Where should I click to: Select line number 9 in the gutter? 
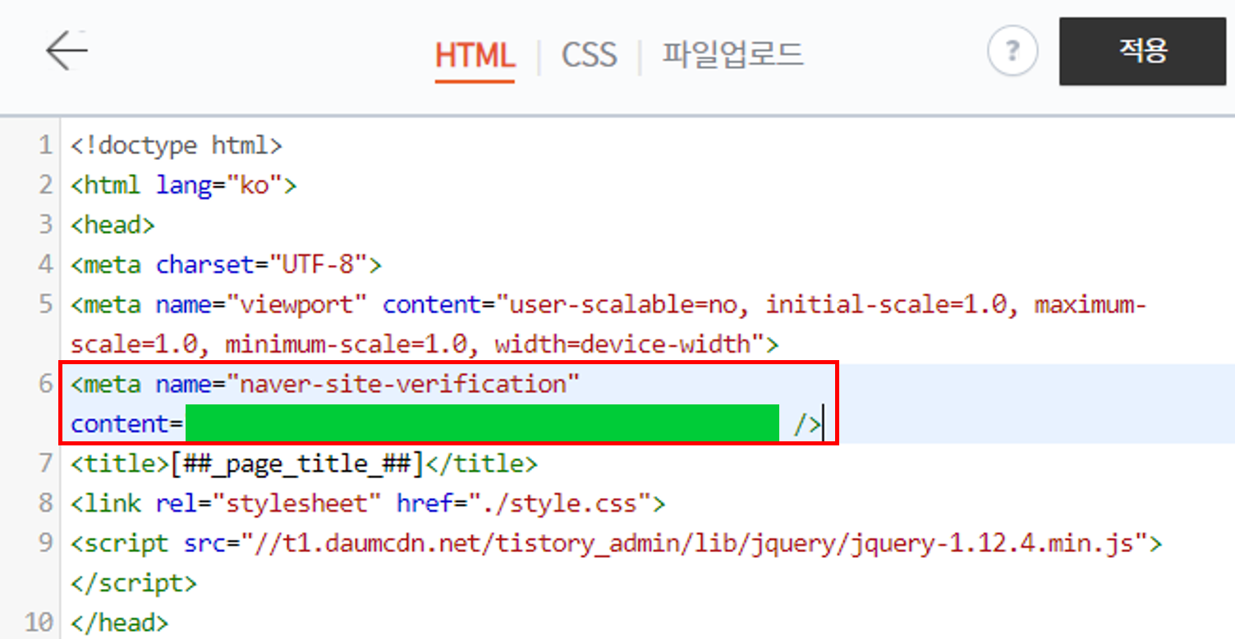(x=45, y=543)
